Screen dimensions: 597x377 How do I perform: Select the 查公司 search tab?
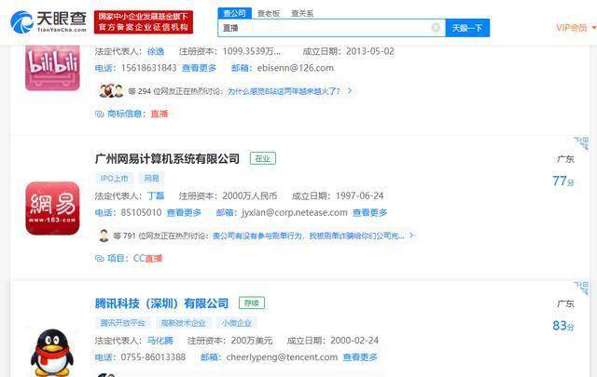(x=233, y=13)
